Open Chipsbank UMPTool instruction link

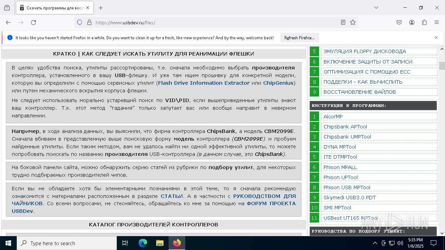pos(347,137)
